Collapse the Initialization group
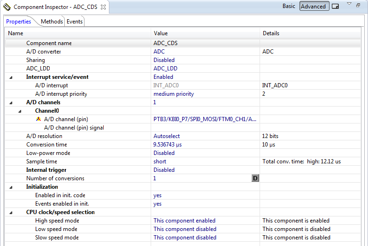 pyautogui.click(x=11, y=187)
